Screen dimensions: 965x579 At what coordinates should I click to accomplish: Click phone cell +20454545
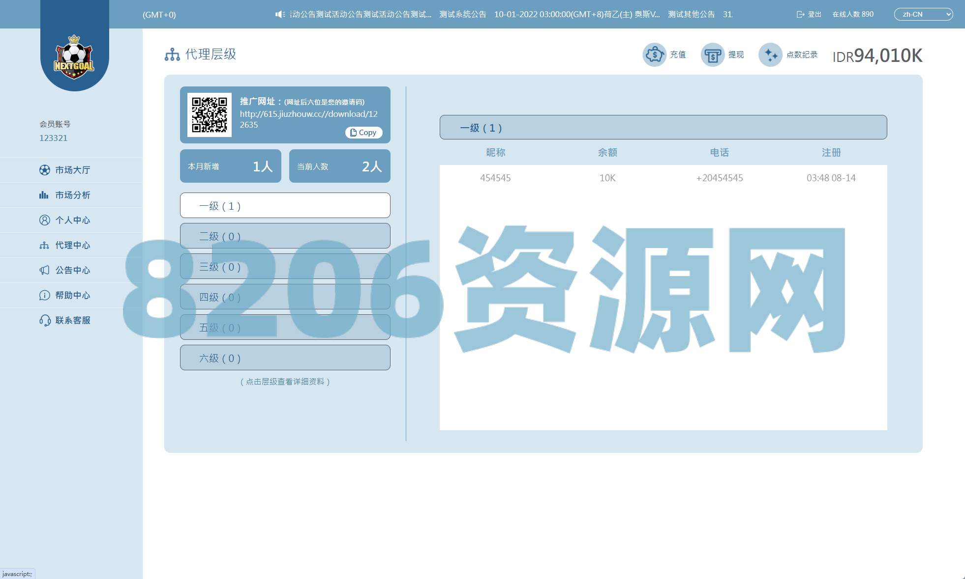coord(720,178)
